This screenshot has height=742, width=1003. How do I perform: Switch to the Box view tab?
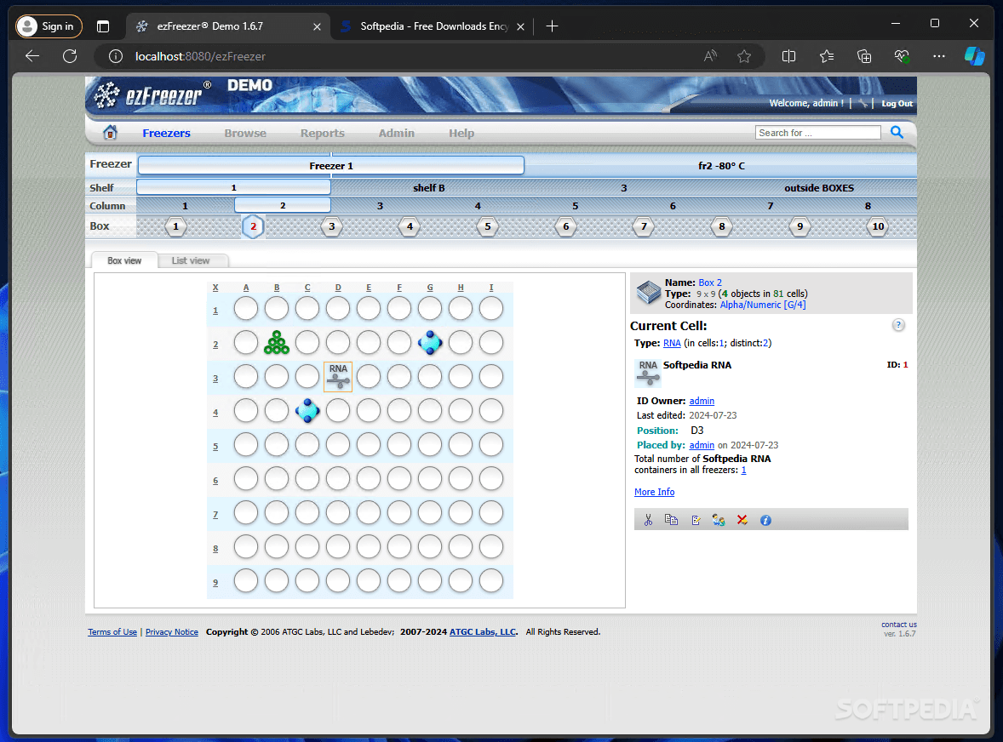[124, 260]
